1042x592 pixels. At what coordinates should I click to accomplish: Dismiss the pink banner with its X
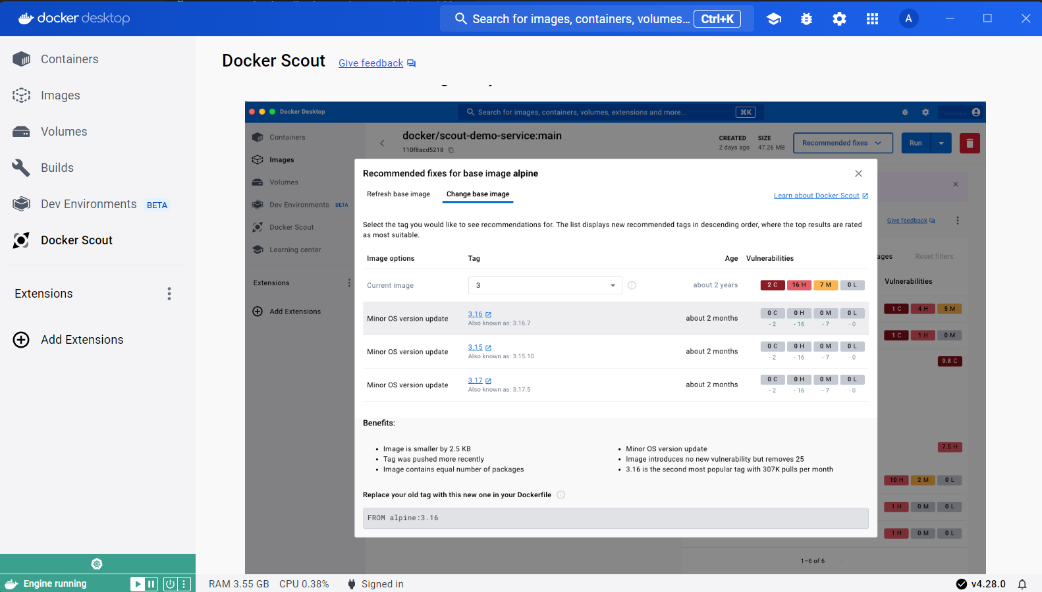(x=955, y=184)
